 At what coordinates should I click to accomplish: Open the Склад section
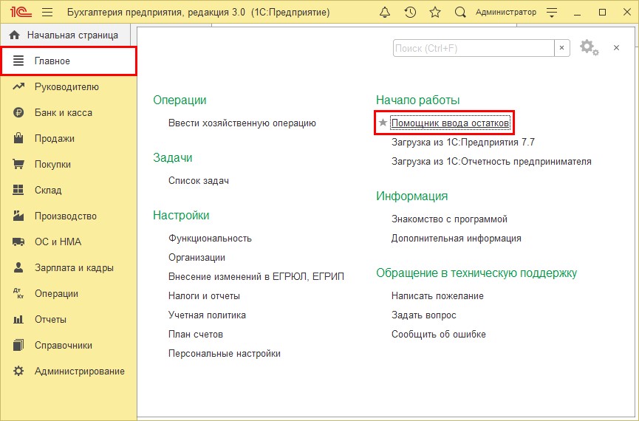tap(69, 190)
